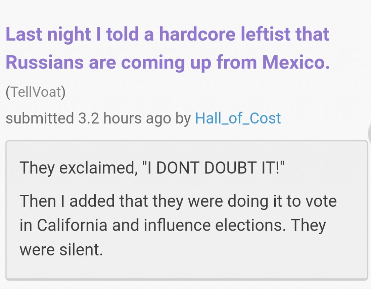
Task: Click the "3.2 hours ago" timestamp
Action: pos(124,118)
